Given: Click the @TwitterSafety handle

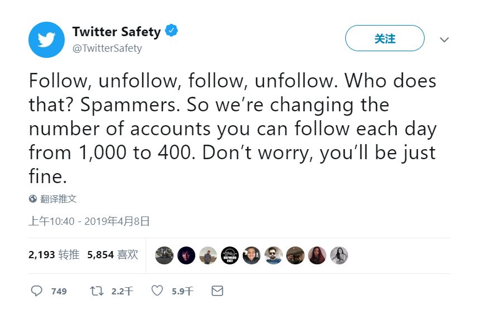Looking at the screenshot, I should tap(107, 48).
